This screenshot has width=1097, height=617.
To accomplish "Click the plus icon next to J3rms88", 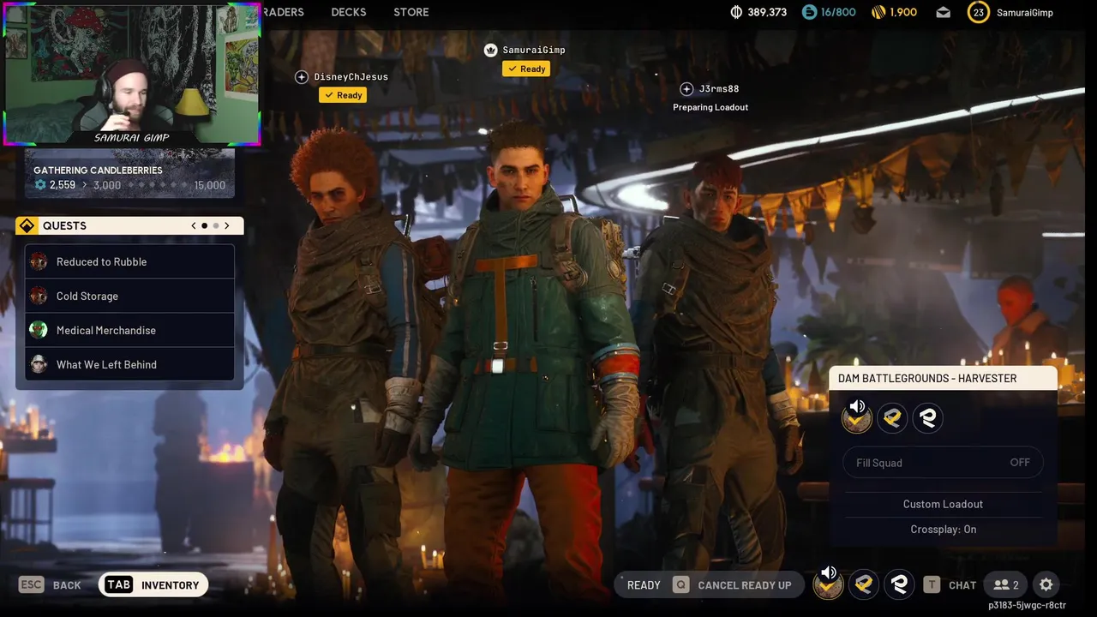I will pos(686,89).
